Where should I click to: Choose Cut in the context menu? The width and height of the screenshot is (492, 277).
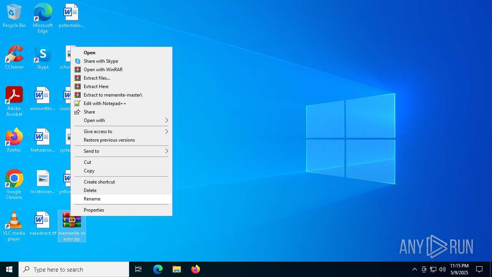121,162
